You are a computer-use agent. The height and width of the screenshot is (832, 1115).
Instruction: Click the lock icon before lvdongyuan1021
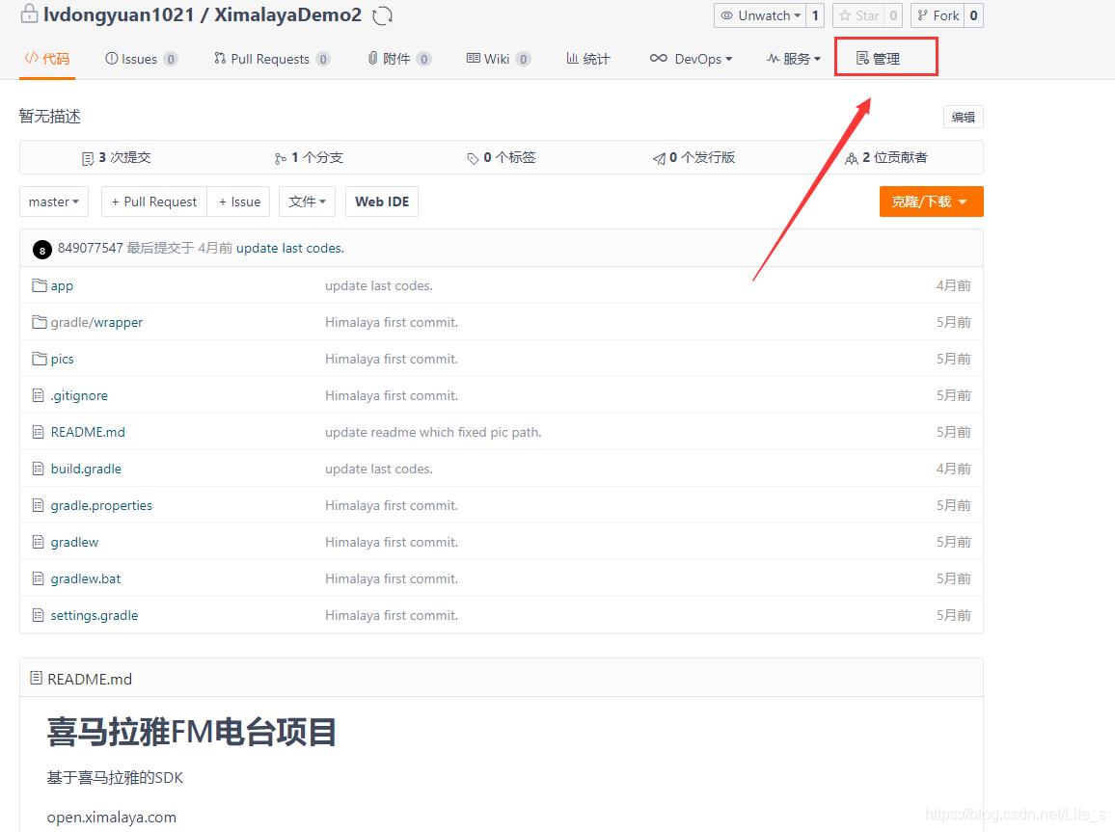click(28, 14)
